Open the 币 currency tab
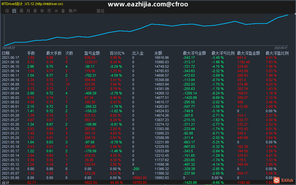296x185 pixels. (49, 11)
